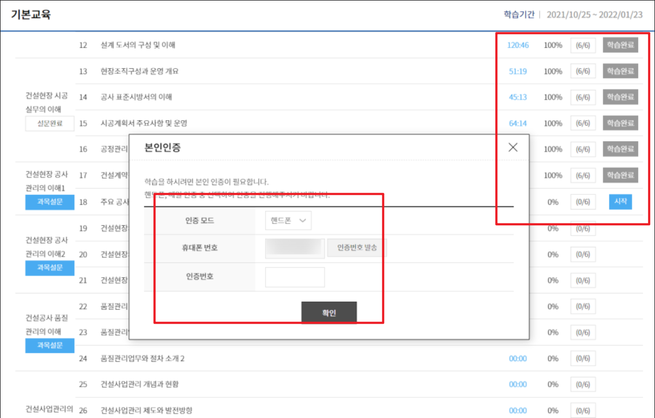Open 과목설문 for 건설현장 공사 관리의 이해2
The height and width of the screenshot is (418, 655).
pos(49,267)
